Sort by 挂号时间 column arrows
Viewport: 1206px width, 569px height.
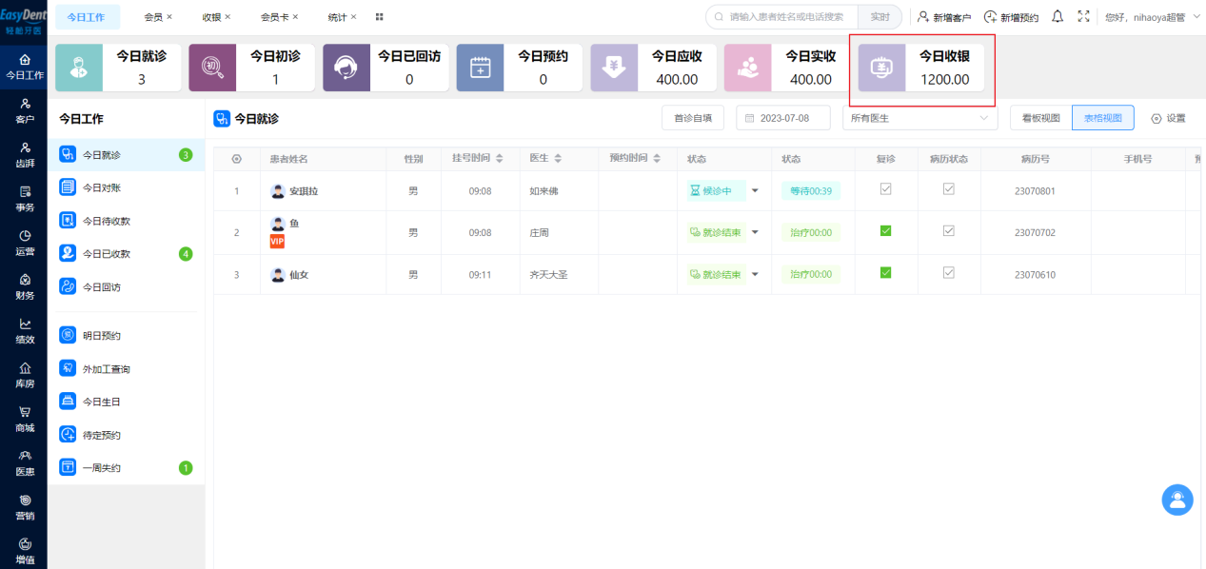500,158
